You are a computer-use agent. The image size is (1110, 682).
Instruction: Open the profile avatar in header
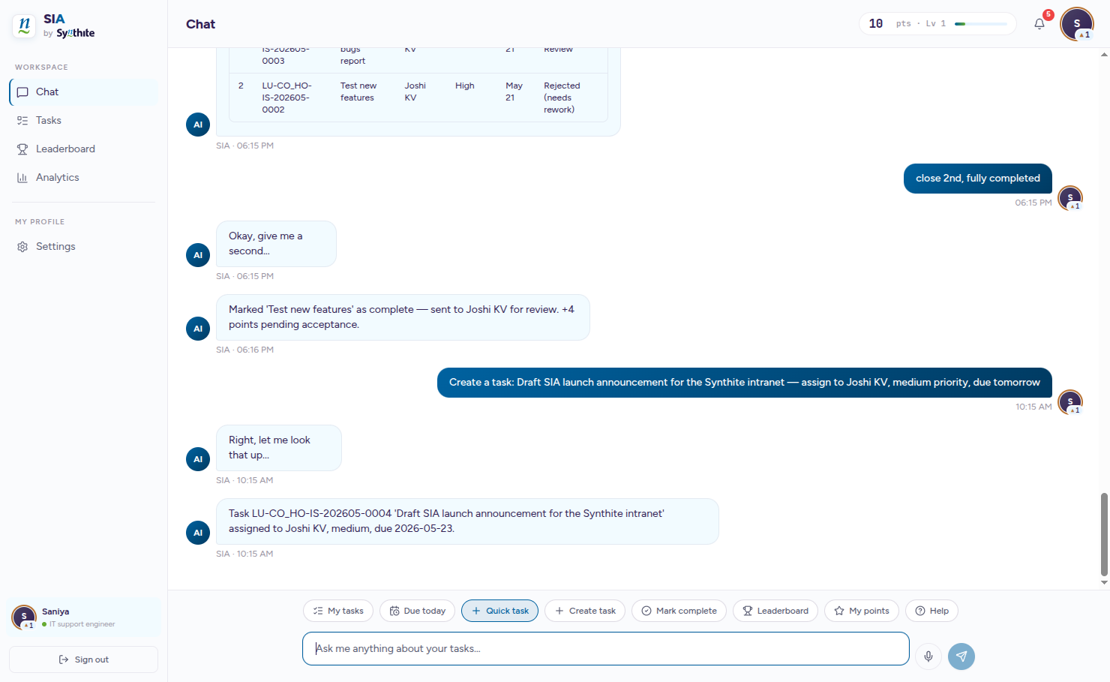click(1077, 24)
